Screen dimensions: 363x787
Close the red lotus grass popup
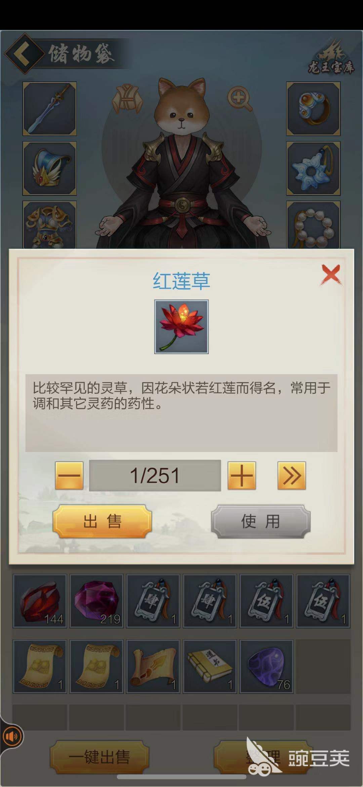pos(331,275)
